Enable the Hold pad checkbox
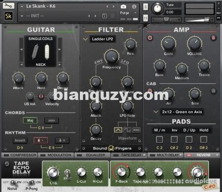This screenshot has width=222, height=192. coord(204,139)
